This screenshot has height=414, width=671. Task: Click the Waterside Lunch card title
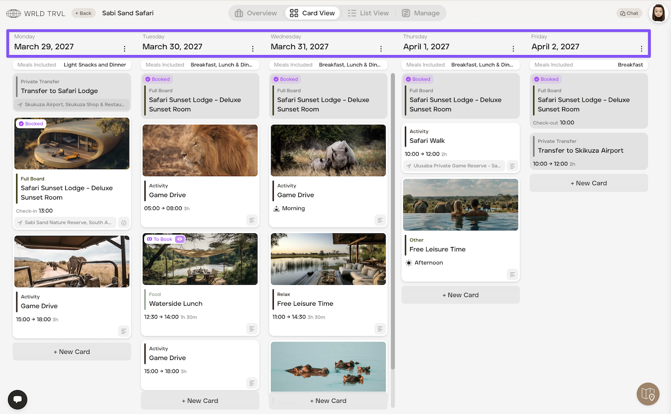coord(176,304)
